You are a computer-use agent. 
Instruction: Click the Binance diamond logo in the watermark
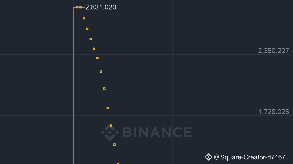click(x=110, y=132)
